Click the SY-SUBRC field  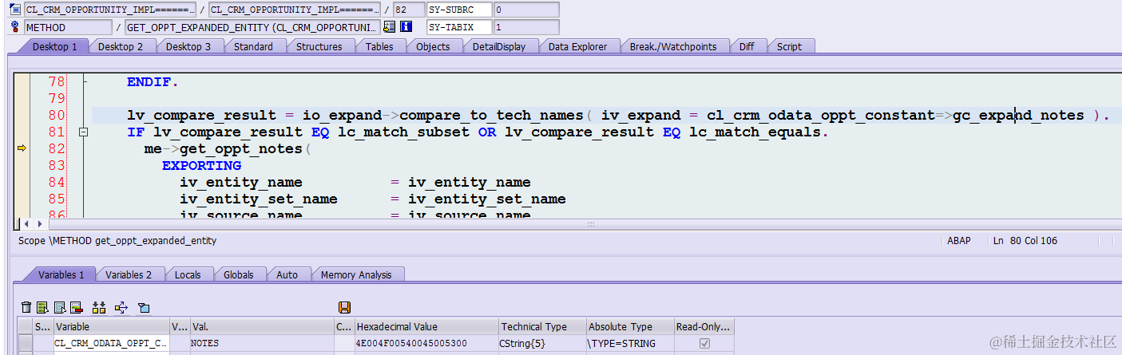point(458,10)
